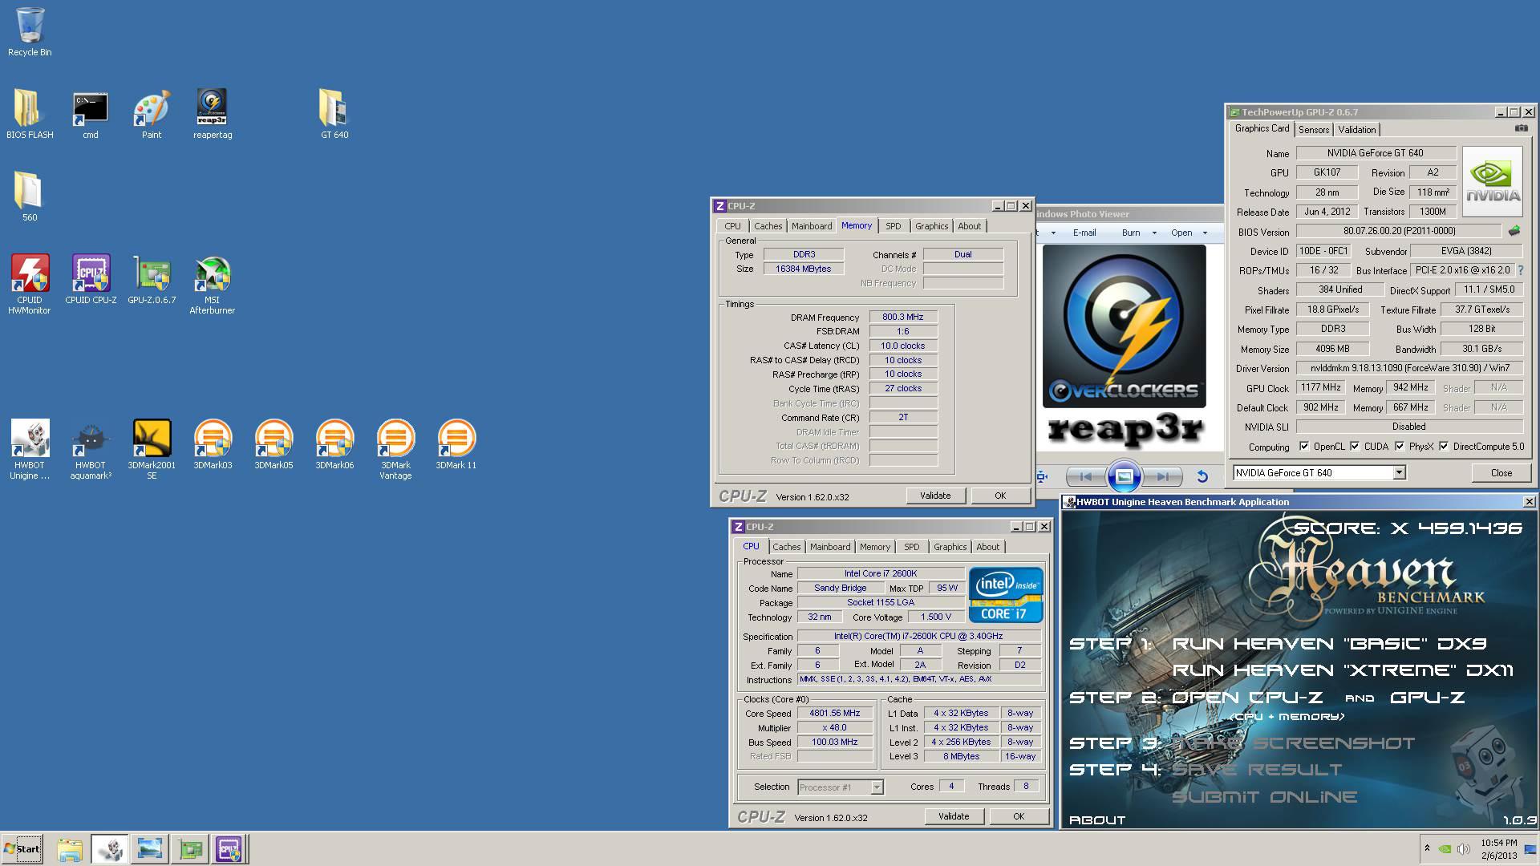Screen dimensions: 1540x866
Task: Open About tab in lower CPU-Z window
Action: tap(987, 547)
